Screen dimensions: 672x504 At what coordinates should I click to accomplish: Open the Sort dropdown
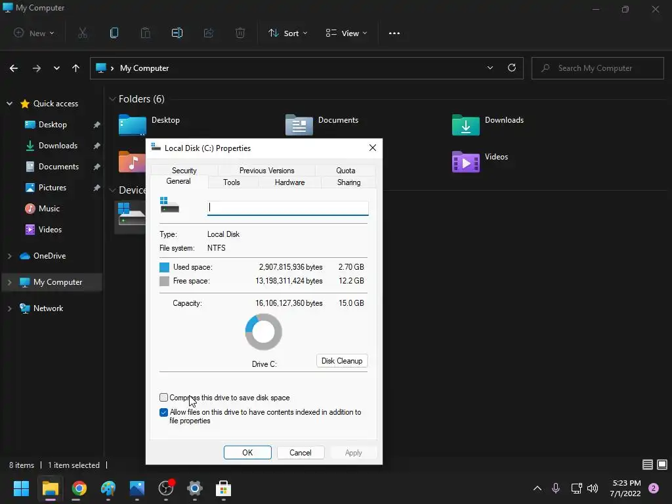tap(287, 33)
